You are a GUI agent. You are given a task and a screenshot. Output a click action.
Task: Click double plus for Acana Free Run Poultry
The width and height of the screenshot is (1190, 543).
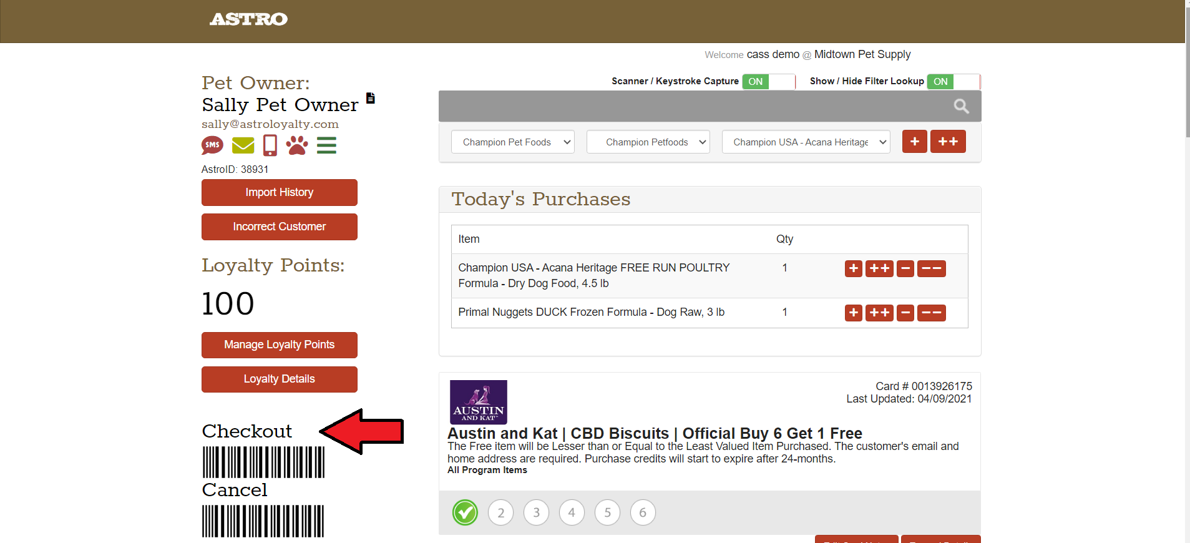tap(879, 268)
